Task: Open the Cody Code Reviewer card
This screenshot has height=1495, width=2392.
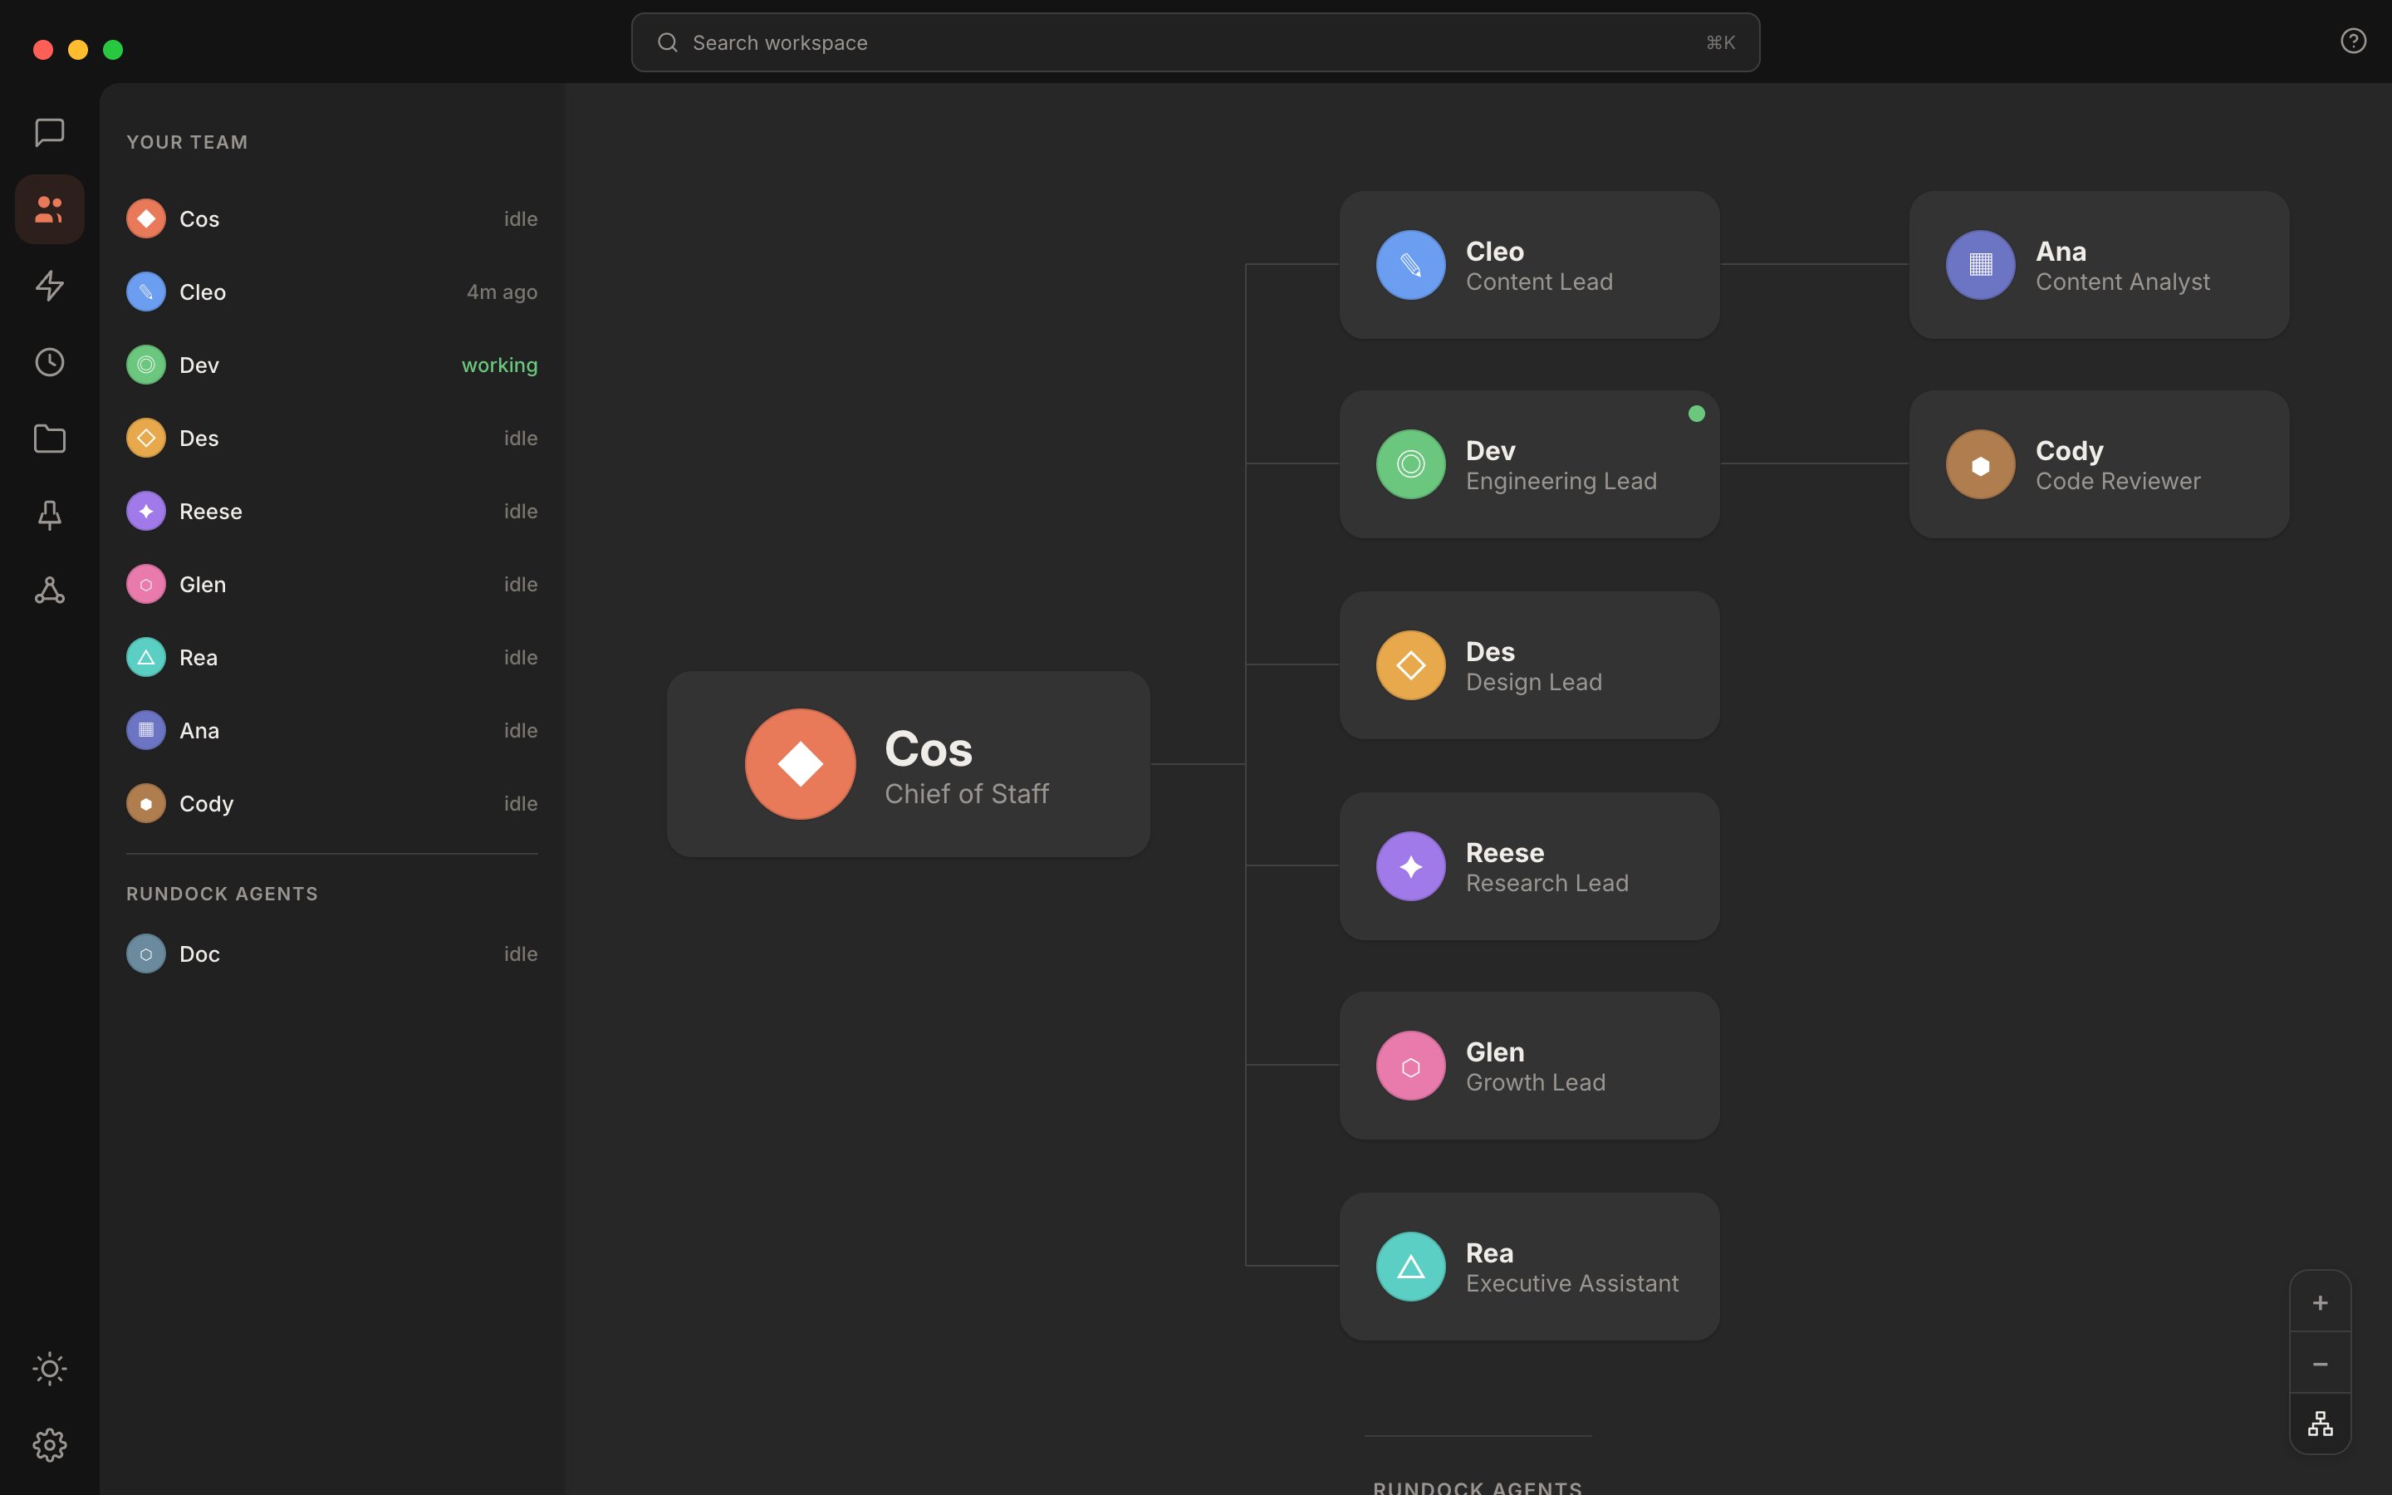Action: coord(2100,463)
